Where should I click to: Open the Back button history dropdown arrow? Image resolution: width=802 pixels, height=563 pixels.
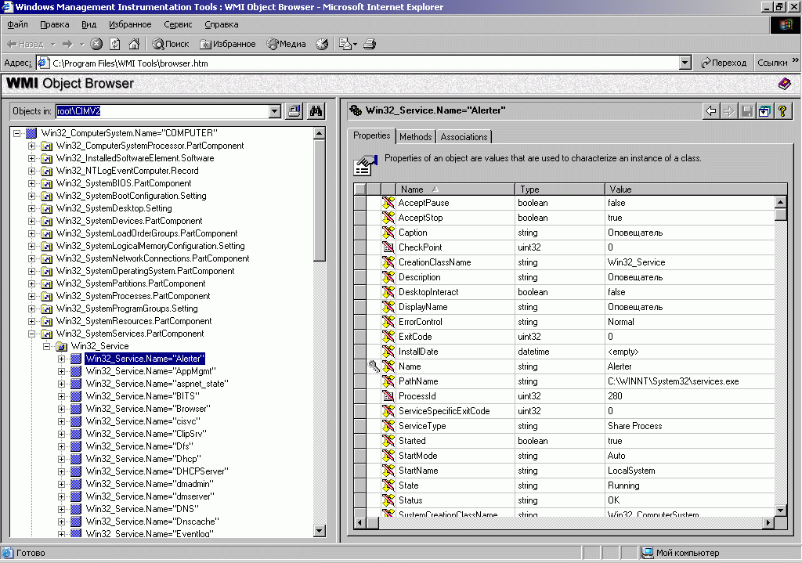pyautogui.click(x=52, y=44)
